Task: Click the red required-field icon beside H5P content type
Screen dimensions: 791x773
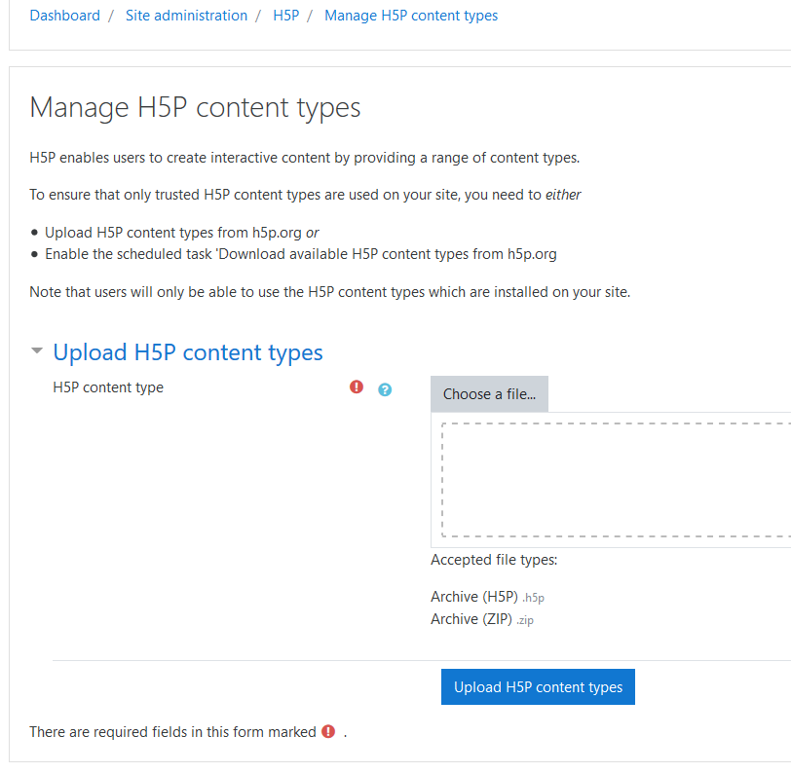Action: 357,386
